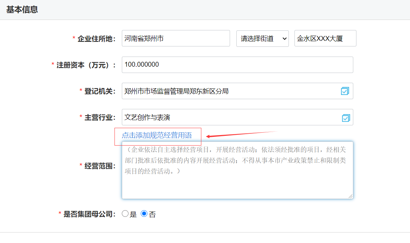Image resolution: width=410 pixels, height=243 pixels.
Task: Open the registration authority lookup dialog
Action: [345, 91]
